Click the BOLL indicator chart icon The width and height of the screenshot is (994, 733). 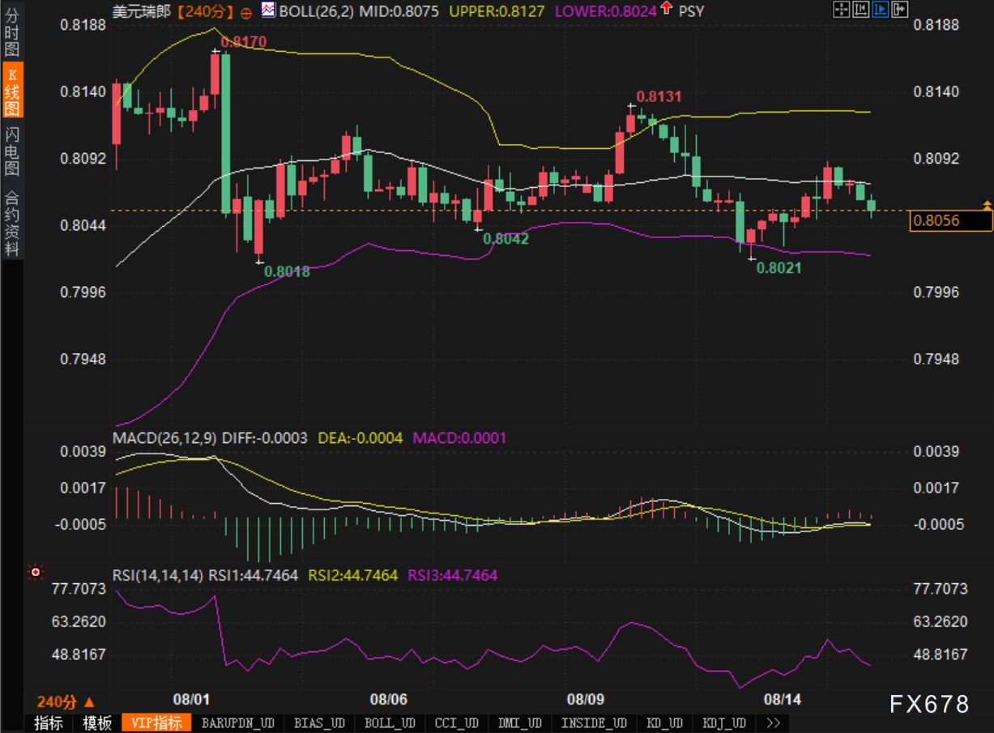[268, 11]
